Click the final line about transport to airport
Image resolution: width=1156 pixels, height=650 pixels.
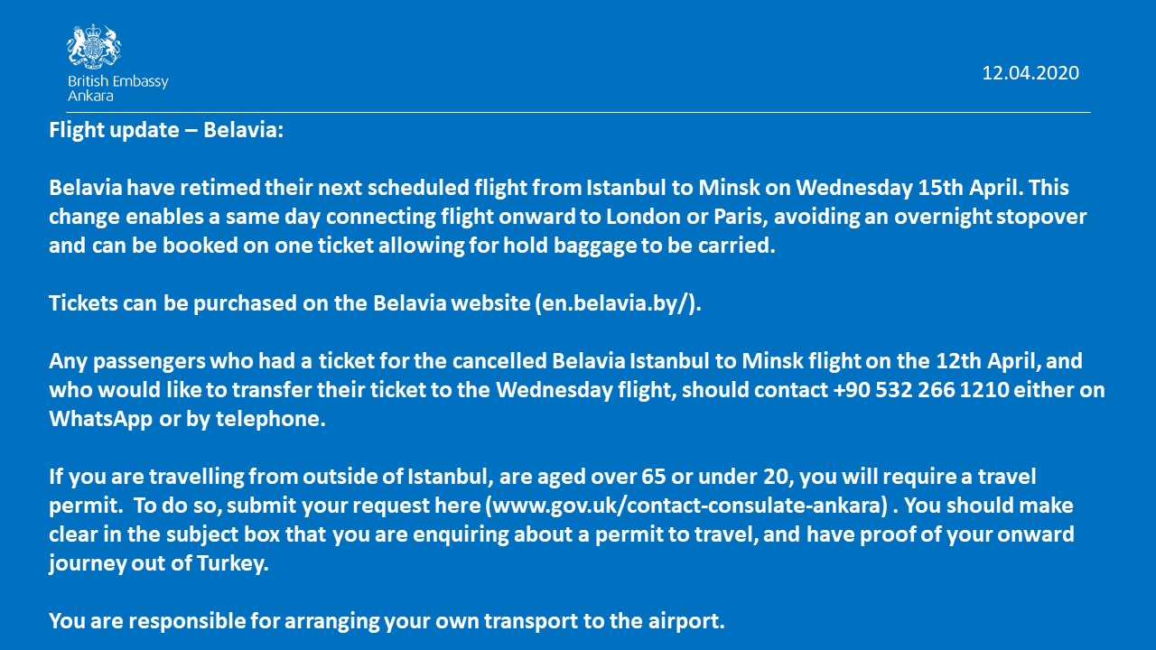click(387, 620)
